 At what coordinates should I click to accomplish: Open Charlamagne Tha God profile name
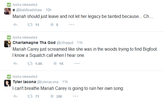tap(34, 43)
